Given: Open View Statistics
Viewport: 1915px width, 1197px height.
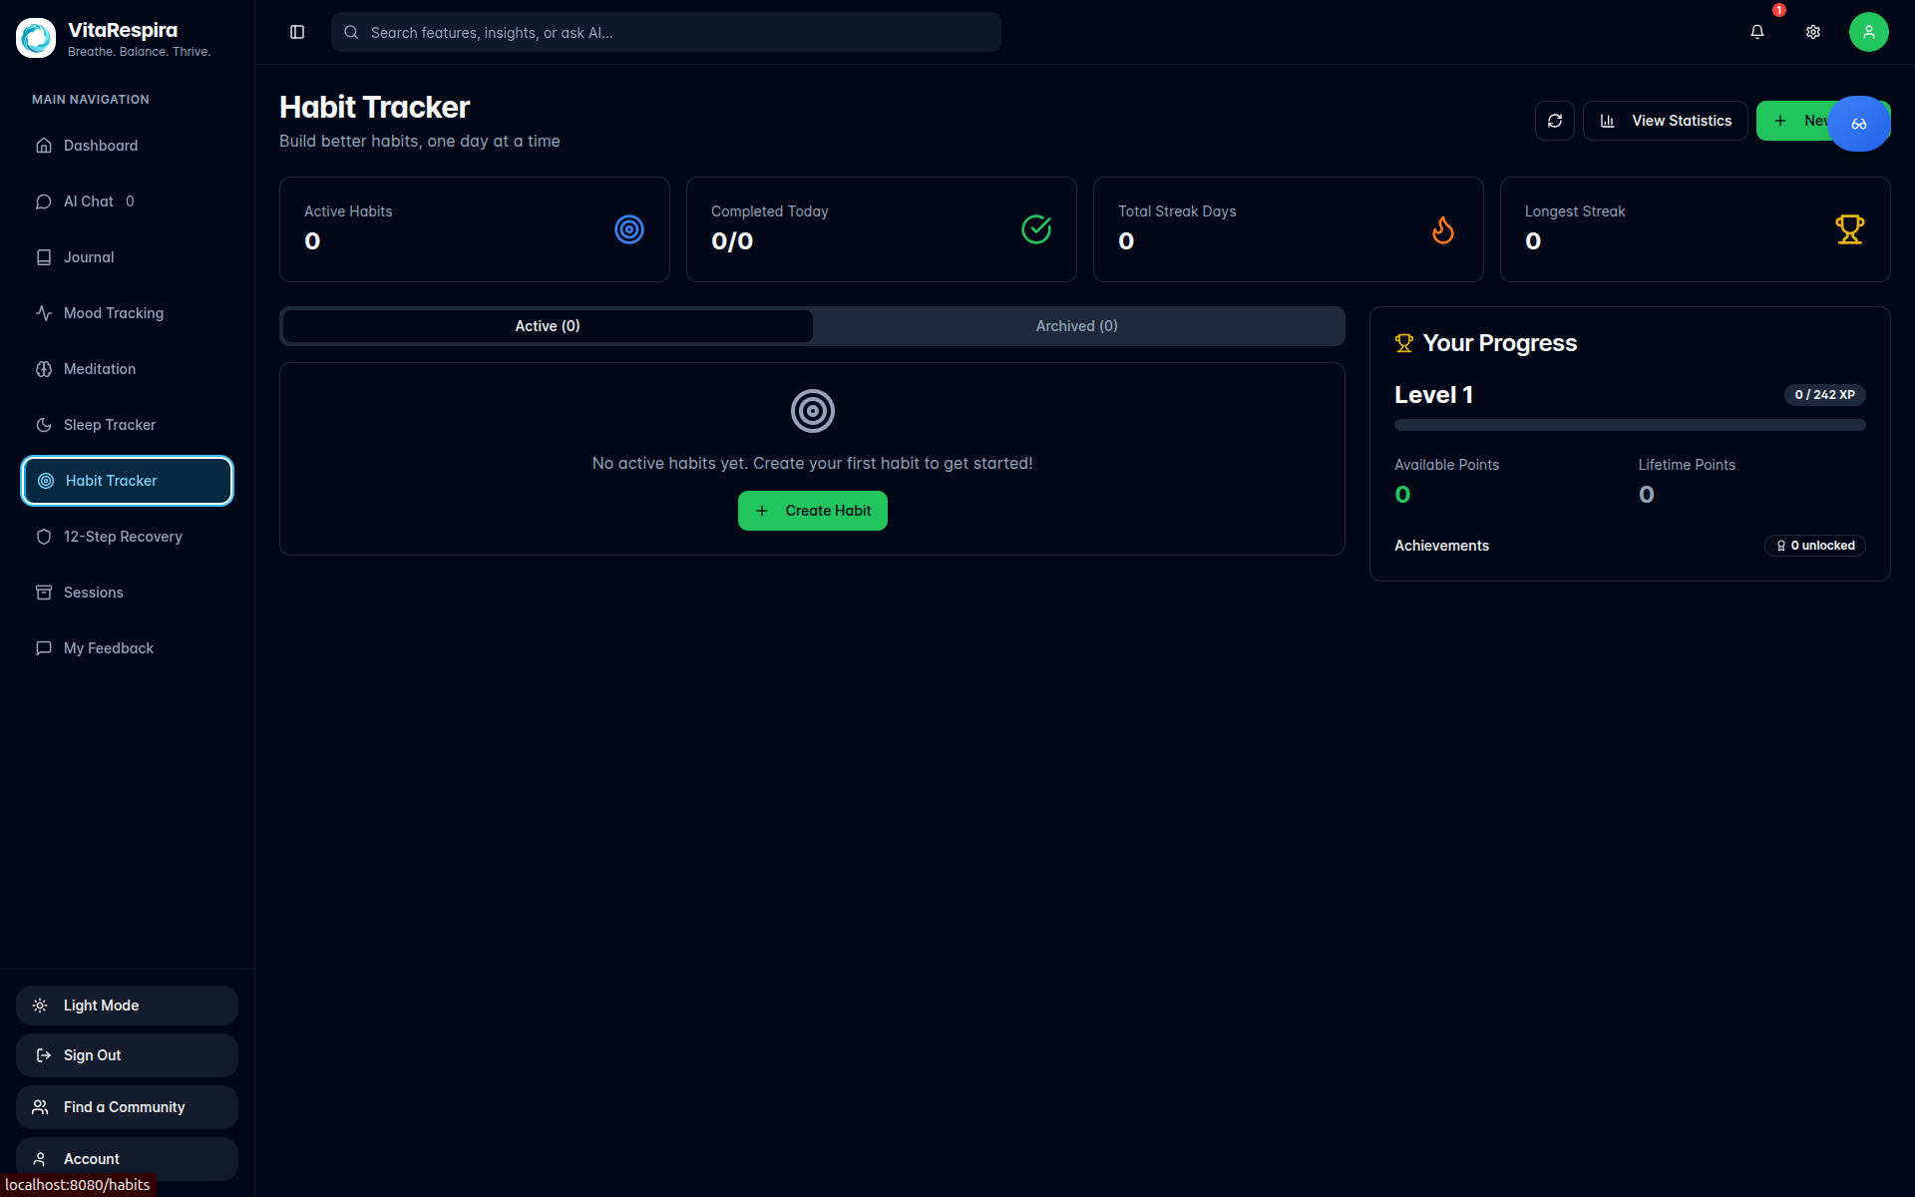Looking at the screenshot, I should tap(1665, 121).
